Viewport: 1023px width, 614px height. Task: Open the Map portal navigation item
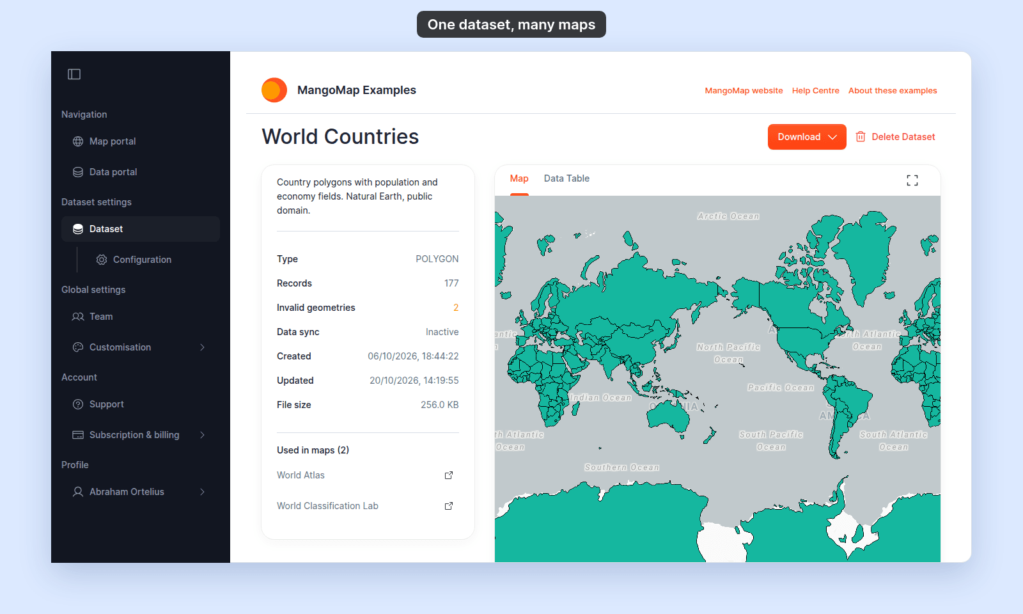[141, 141]
